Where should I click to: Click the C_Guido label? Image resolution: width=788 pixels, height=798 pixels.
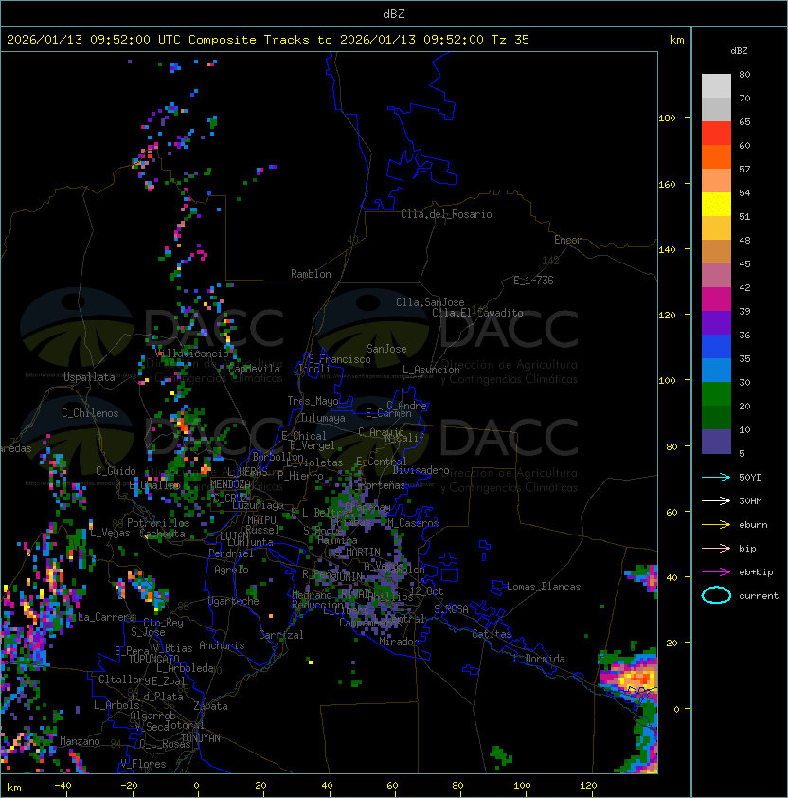click(116, 471)
